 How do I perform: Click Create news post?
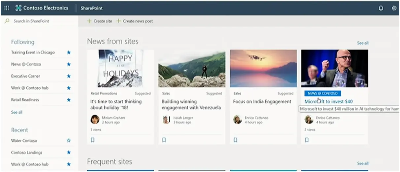pyautogui.click(x=135, y=21)
